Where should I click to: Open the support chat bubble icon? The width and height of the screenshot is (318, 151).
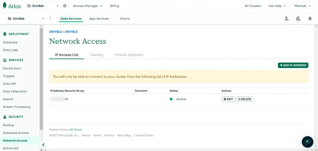click(x=307, y=142)
